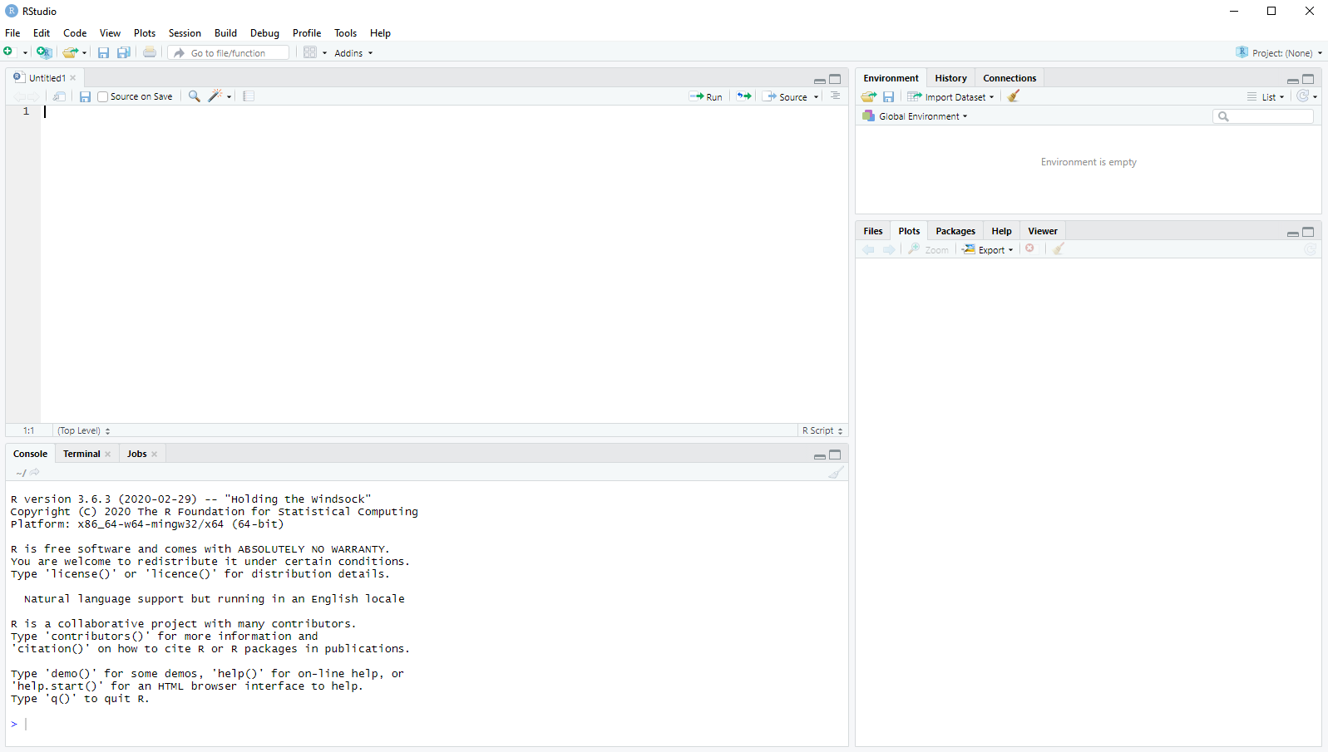Open the Tools menu
The width and height of the screenshot is (1328, 752).
[x=345, y=33]
